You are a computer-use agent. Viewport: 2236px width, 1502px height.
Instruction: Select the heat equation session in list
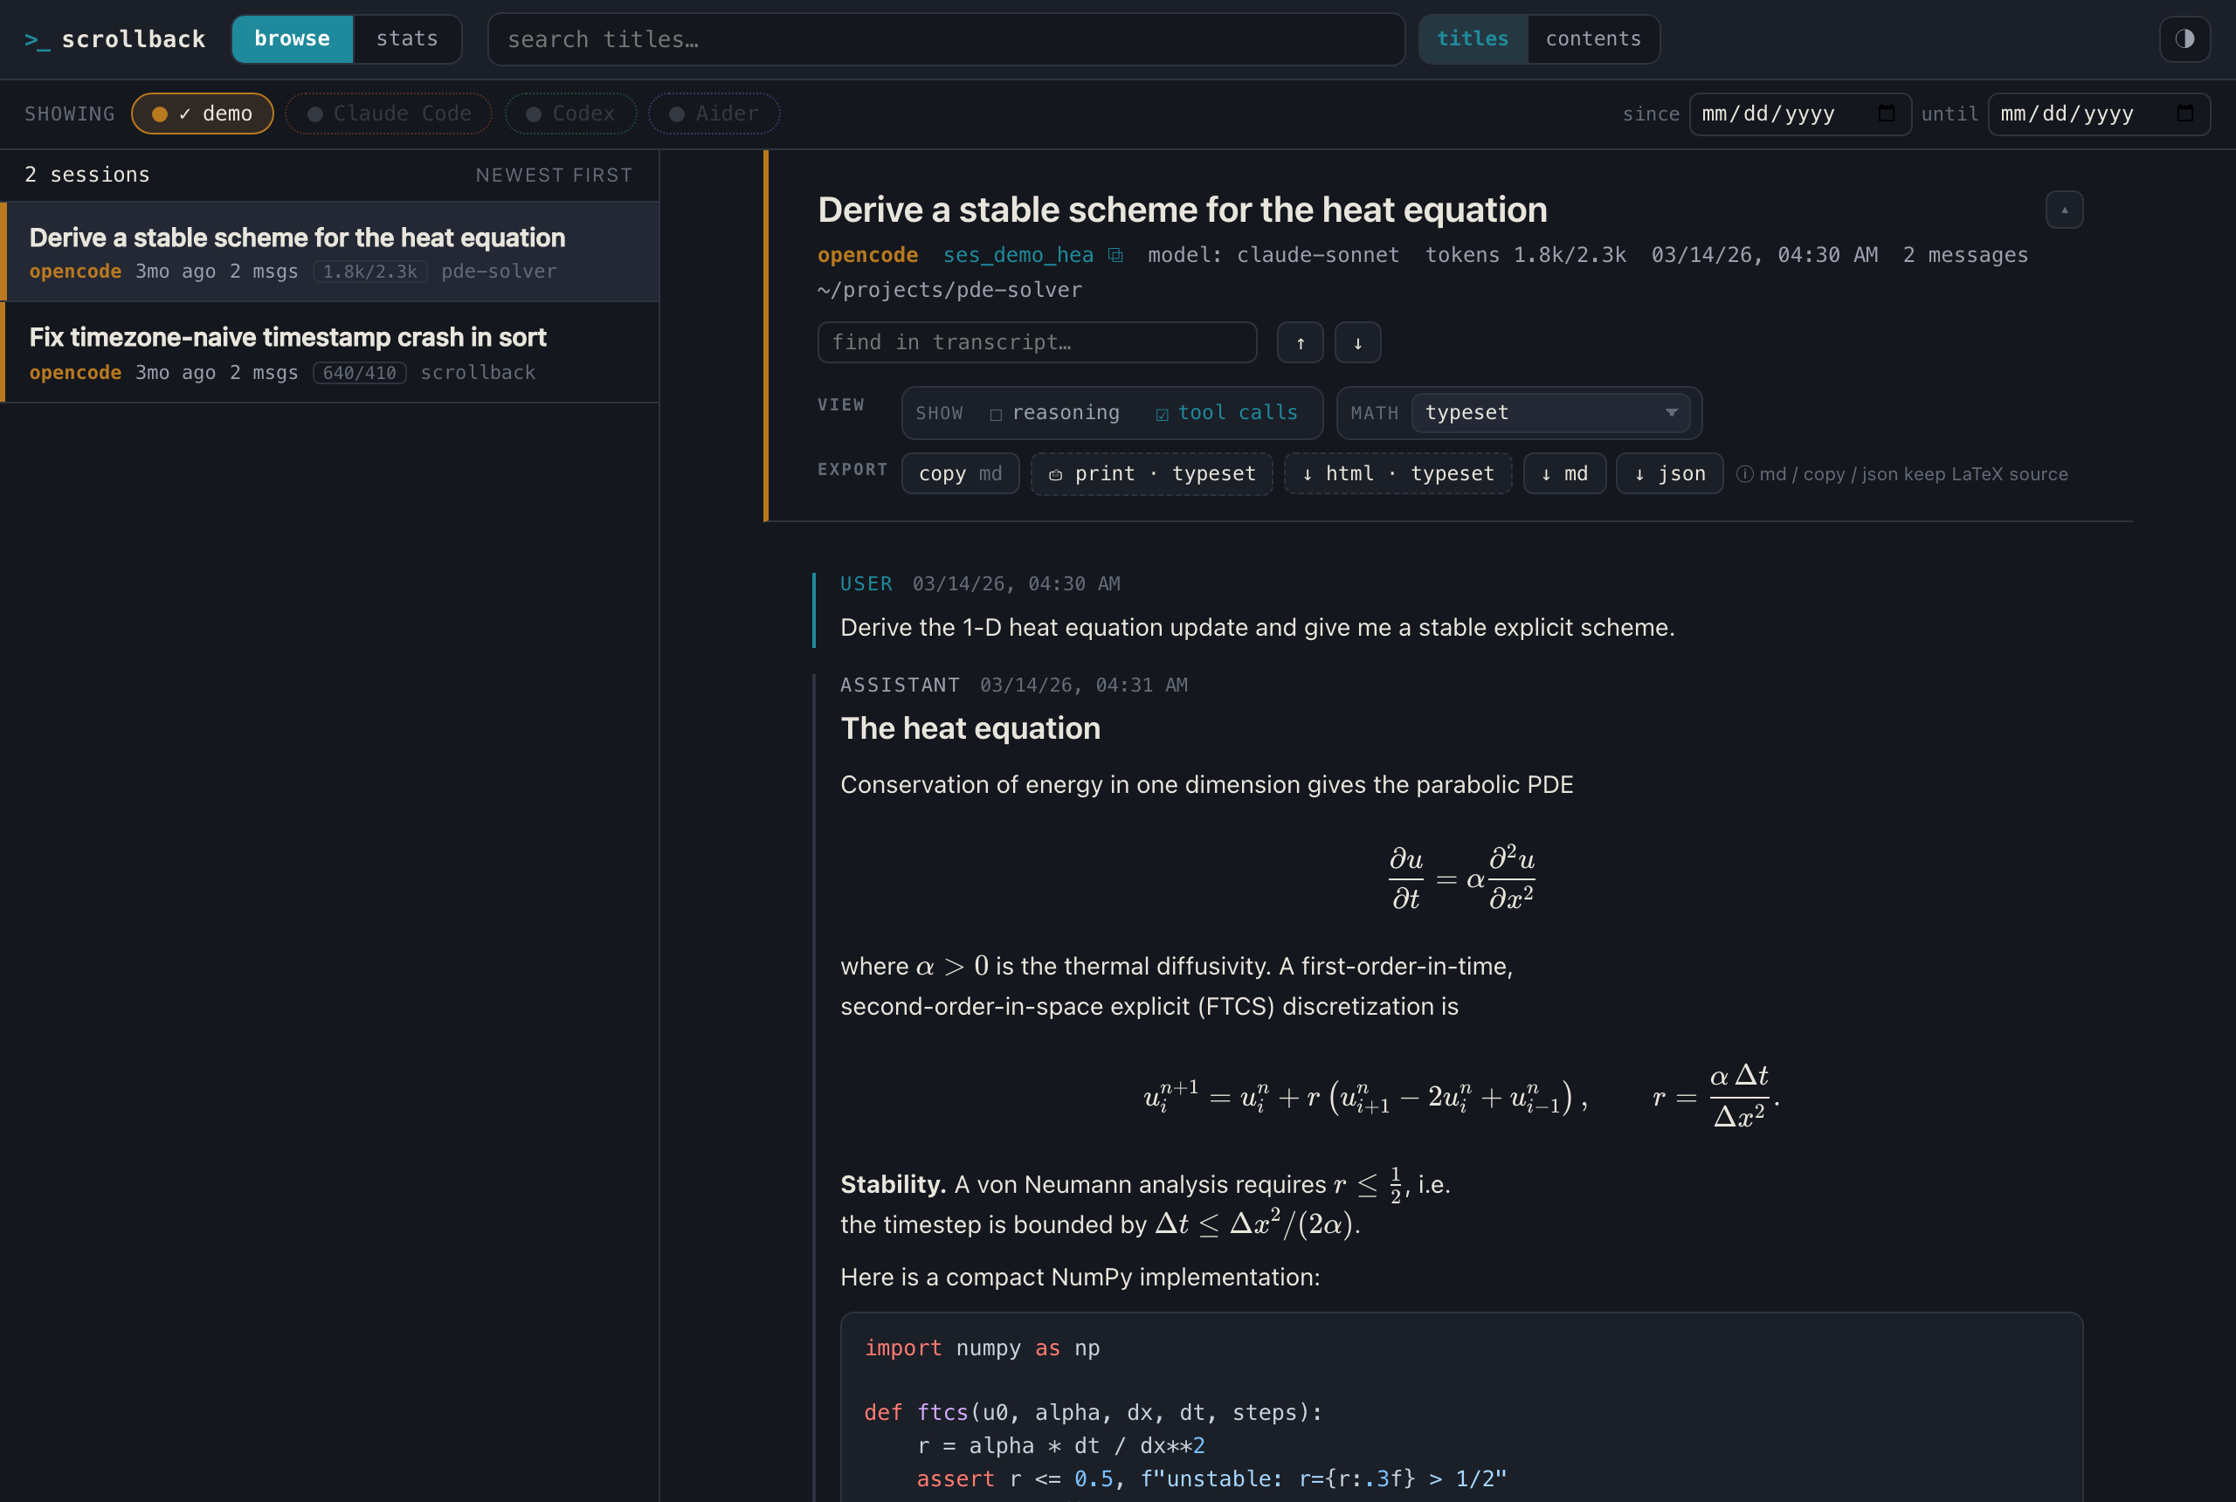pyautogui.click(x=330, y=251)
